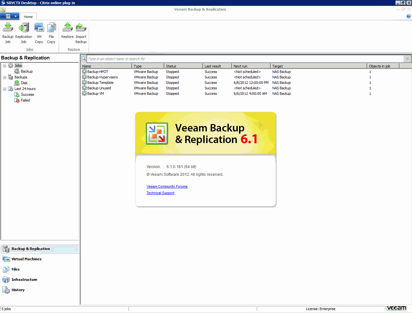Viewport: 412px width, 313px height.
Task: Select the Last 24 hours item
Action: coord(25,89)
